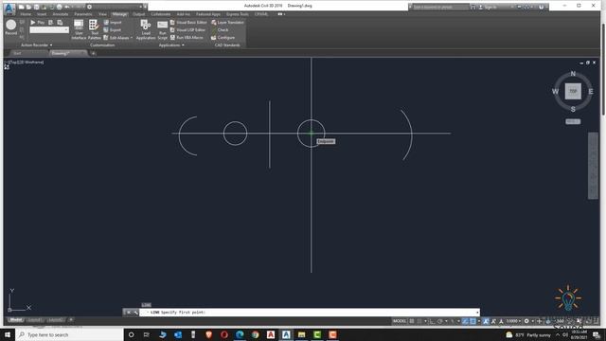The width and height of the screenshot is (606, 341).
Task: Open Tool Palettes
Action: tap(94, 29)
